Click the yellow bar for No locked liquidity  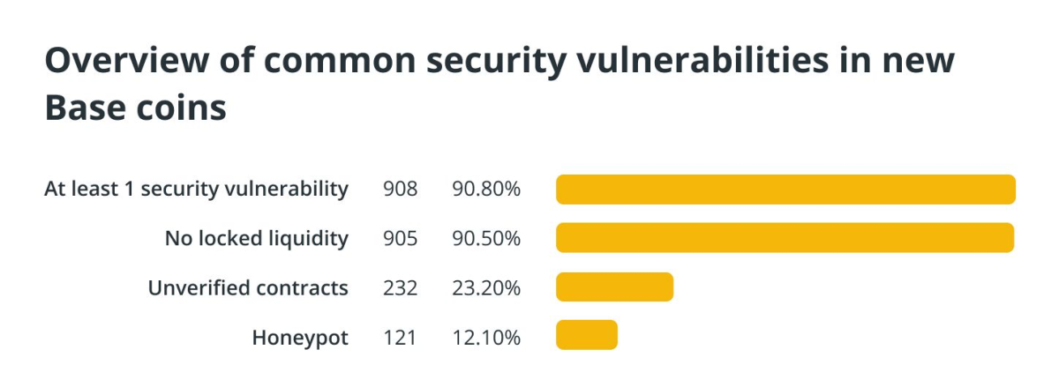[785, 238]
